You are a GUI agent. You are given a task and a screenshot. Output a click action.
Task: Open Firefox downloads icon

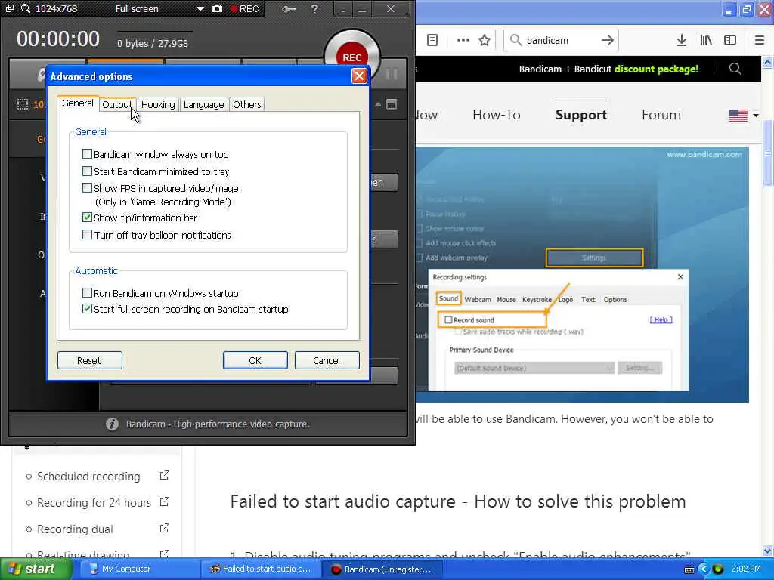pos(682,41)
